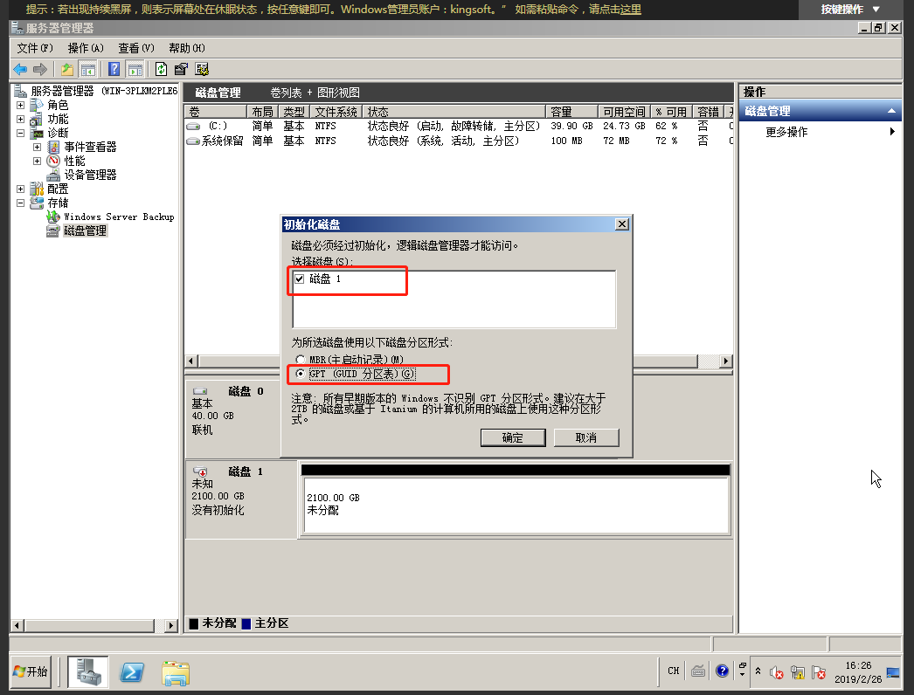Click the 确定 button in dialog

pos(512,437)
